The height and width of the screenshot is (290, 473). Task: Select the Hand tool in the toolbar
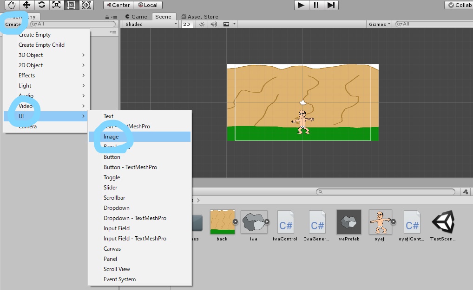(12, 5)
